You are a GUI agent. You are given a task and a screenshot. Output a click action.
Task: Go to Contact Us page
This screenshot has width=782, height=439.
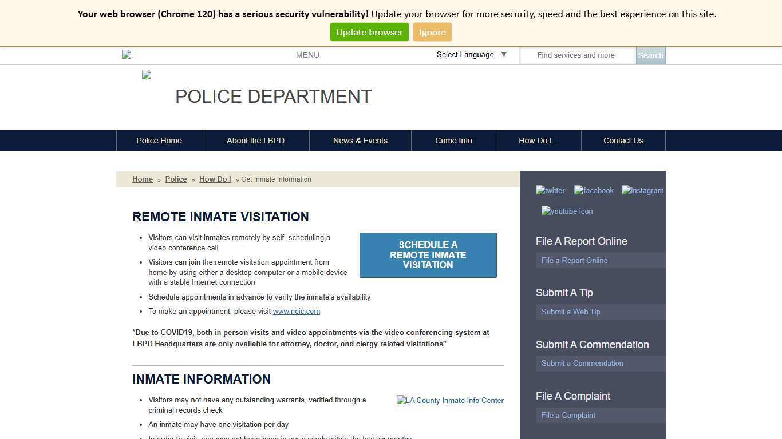[x=623, y=141]
